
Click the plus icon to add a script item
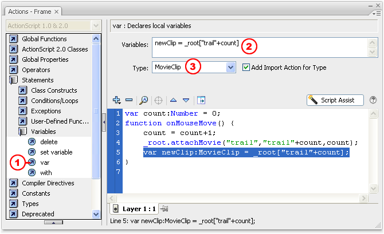tap(117, 100)
